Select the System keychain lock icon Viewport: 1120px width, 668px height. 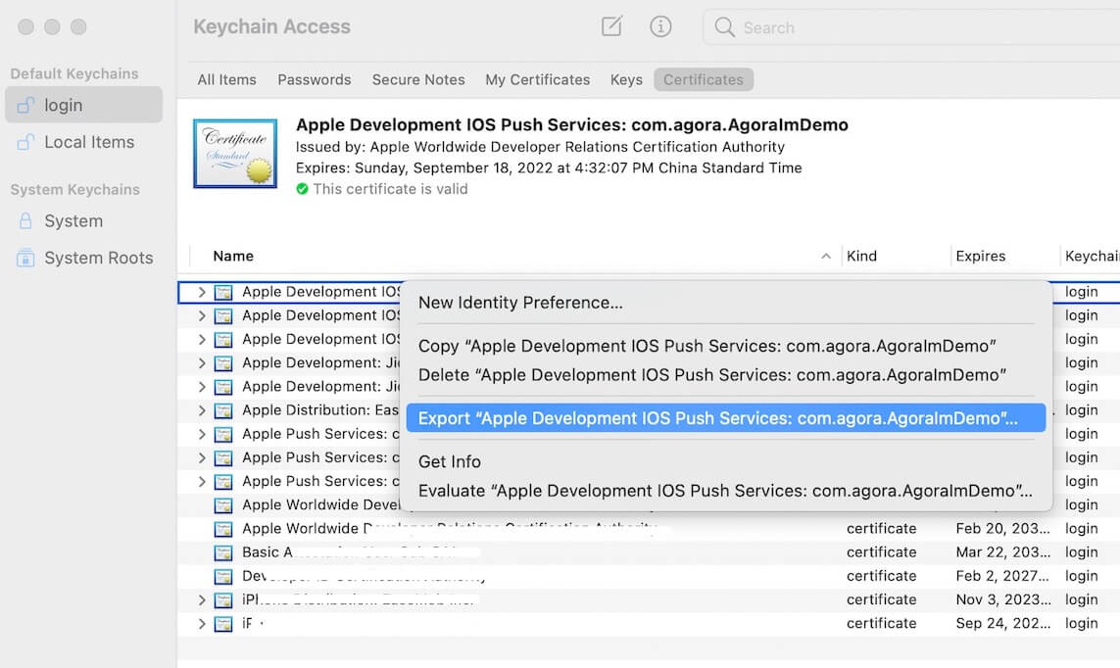[26, 221]
